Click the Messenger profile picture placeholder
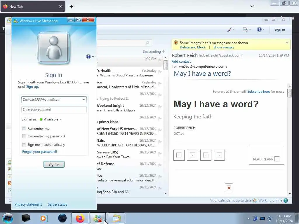This screenshot has width=299, height=224. (54, 48)
